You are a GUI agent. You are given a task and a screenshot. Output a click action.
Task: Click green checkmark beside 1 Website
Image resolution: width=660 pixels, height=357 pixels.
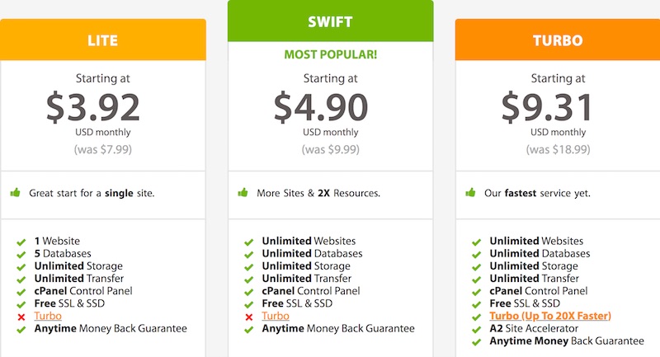click(21, 242)
